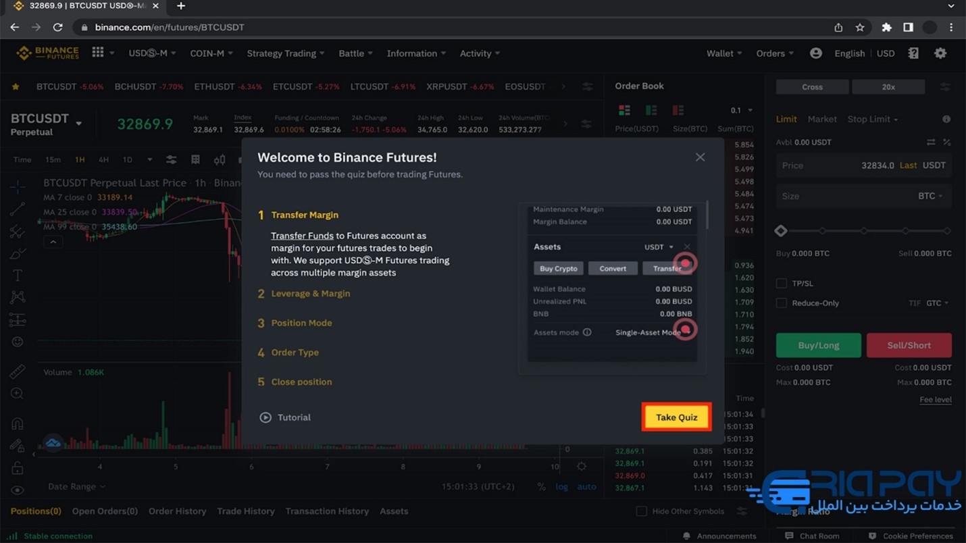Viewport: 966px width, 543px height.
Task: Open the Orders dropdown
Action: (775, 53)
